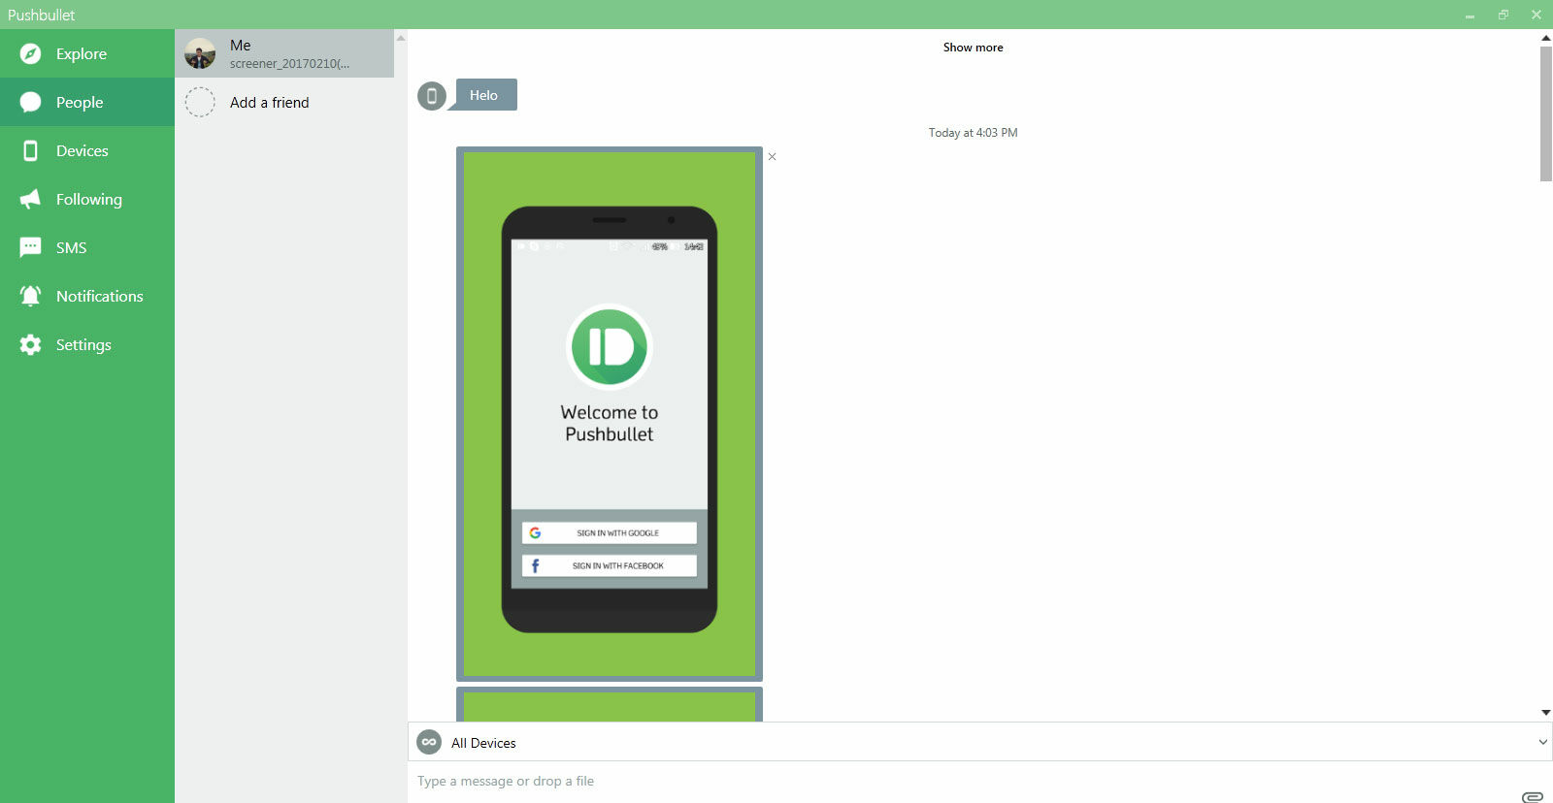This screenshot has height=803, width=1553.
Task: Restore down the Pushbullet window
Action: click(1503, 15)
